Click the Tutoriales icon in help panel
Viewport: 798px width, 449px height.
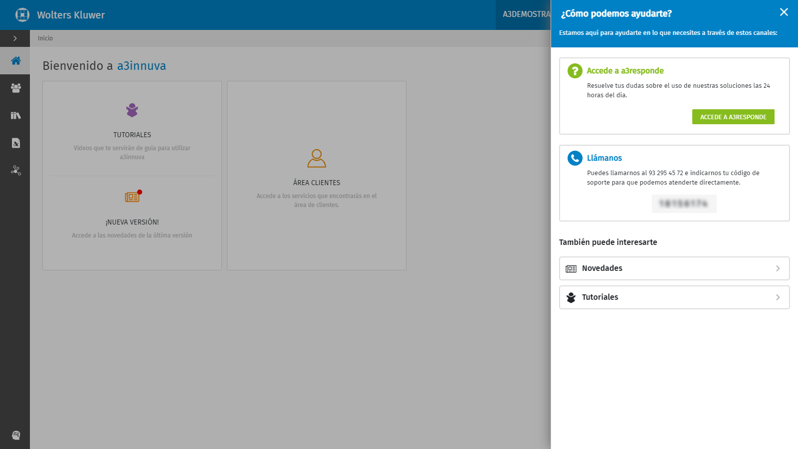571,298
